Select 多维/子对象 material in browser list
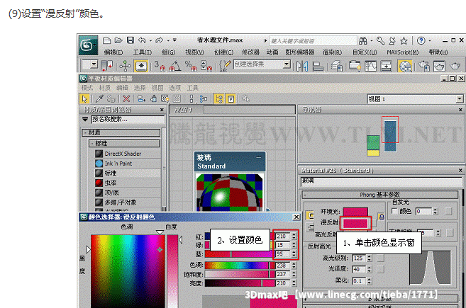 (128, 203)
